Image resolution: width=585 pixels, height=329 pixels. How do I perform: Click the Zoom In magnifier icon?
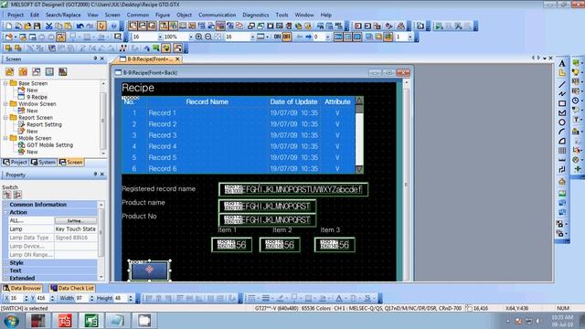click(x=199, y=37)
